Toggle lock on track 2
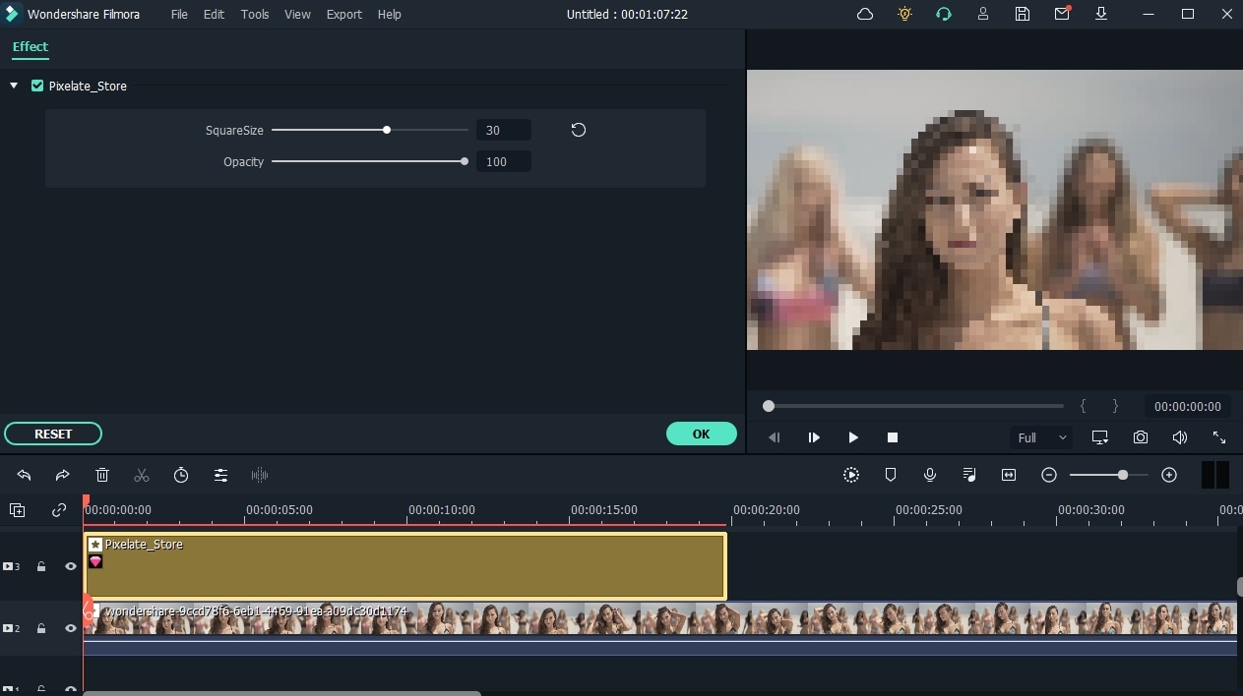 [x=41, y=628]
